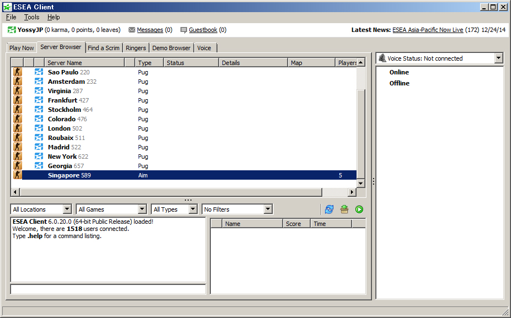Sort servers by Status column header
The width and height of the screenshot is (511, 318).
point(191,63)
